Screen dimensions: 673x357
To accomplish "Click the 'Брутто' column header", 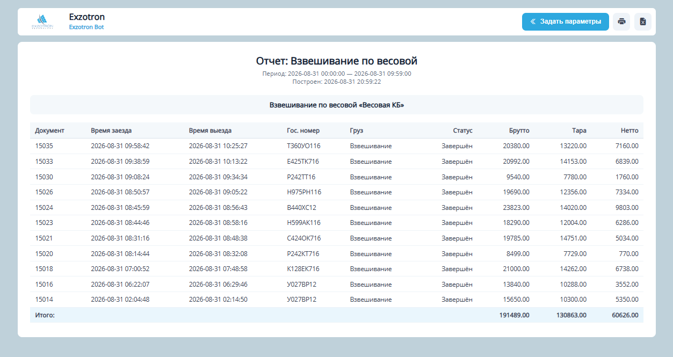I will [519, 130].
